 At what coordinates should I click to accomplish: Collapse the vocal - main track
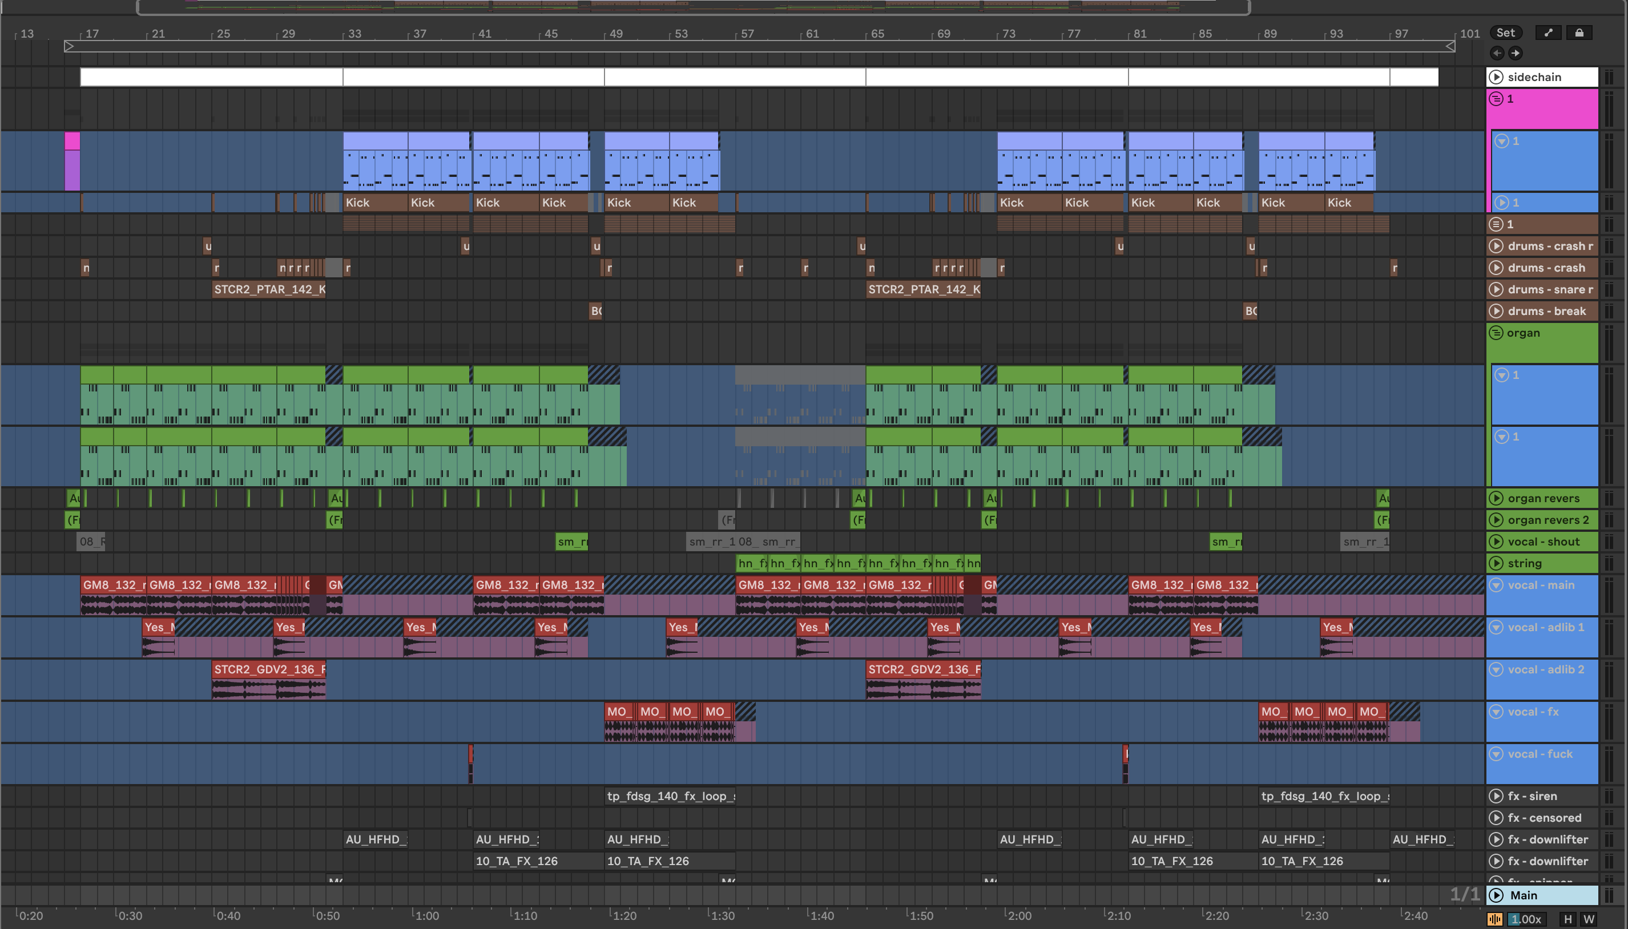pos(1496,585)
